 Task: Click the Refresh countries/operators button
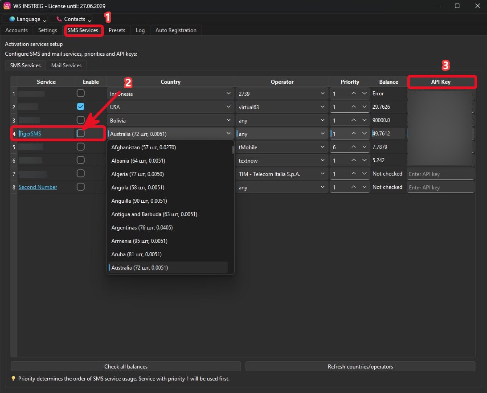coord(360,366)
